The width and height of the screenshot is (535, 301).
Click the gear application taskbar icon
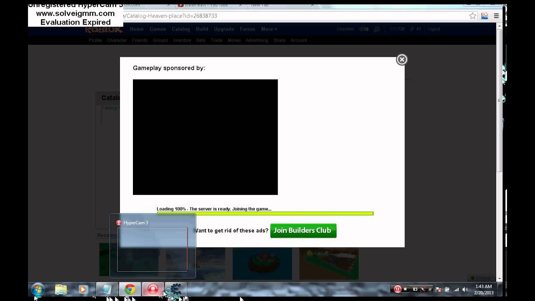[176, 289]
